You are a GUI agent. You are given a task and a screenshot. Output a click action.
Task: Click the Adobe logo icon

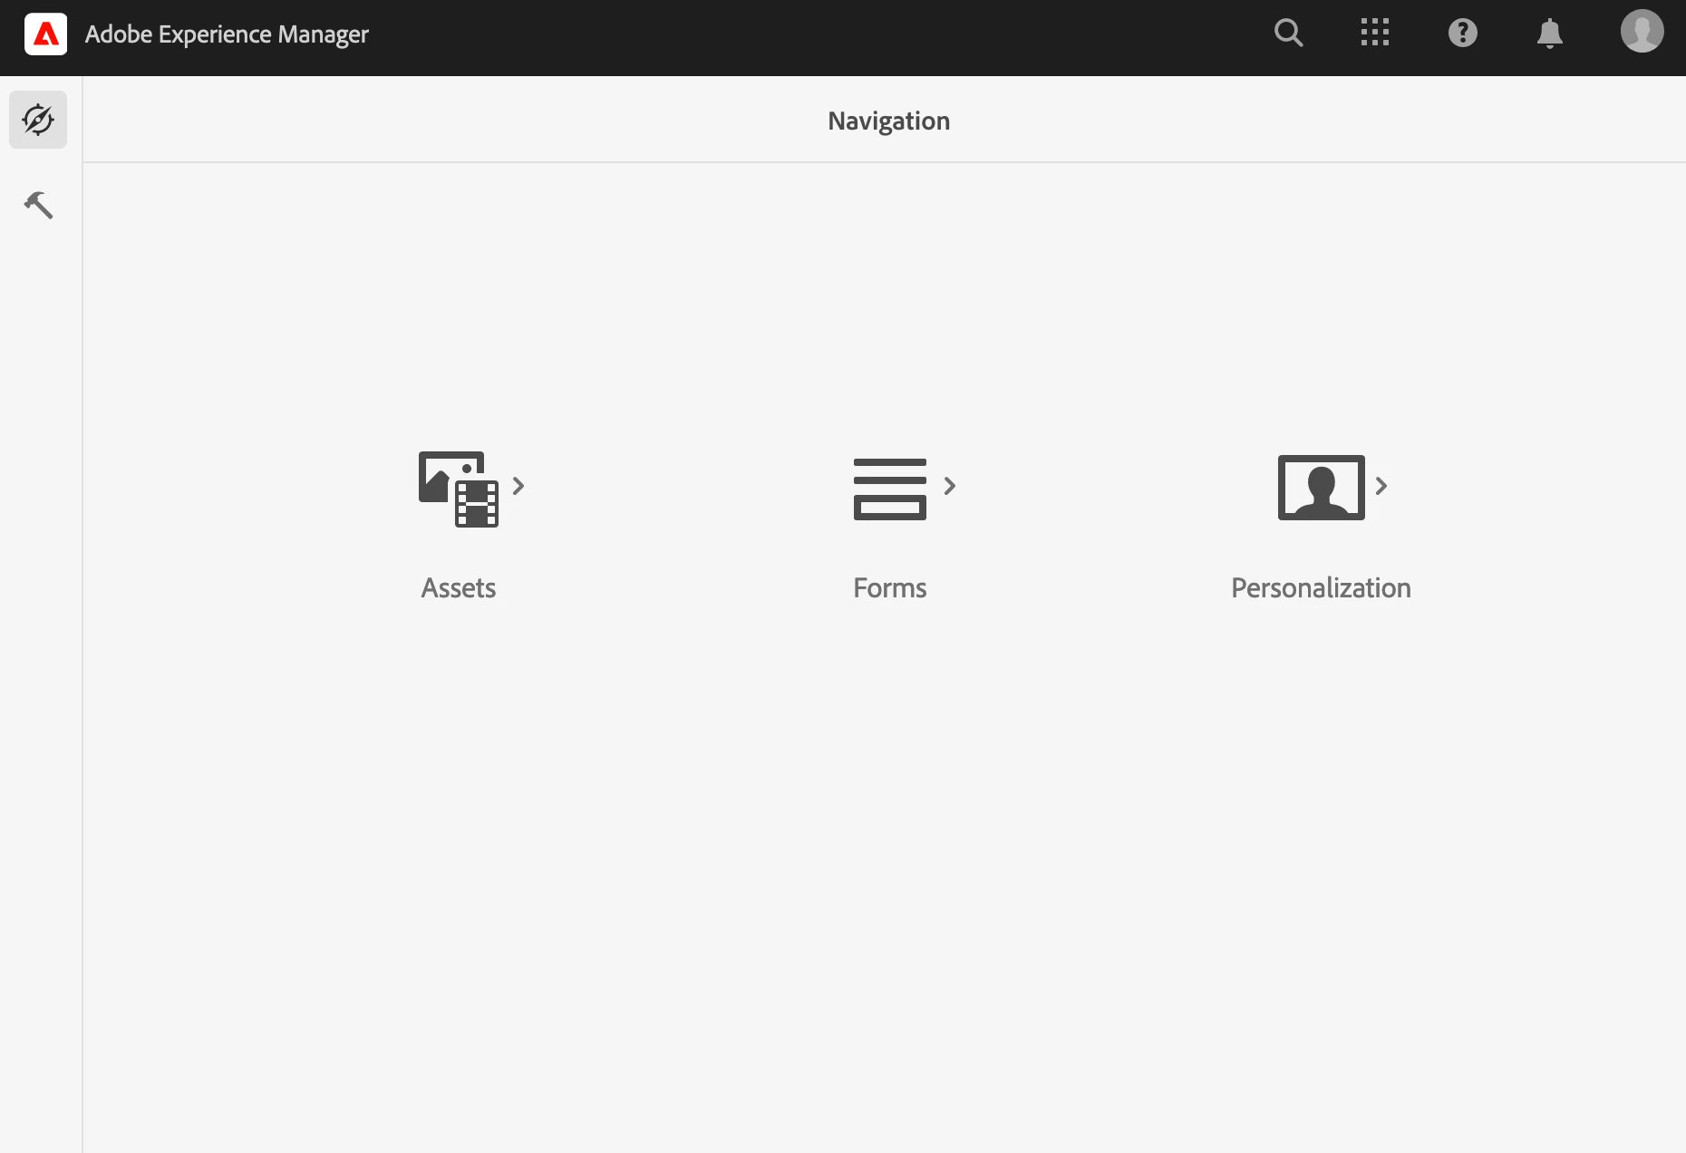[x=45, y=34]
